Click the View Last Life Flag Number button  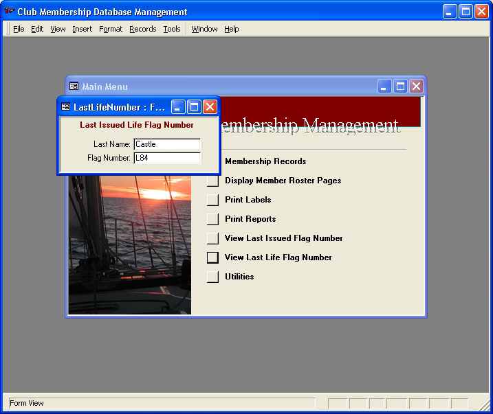point(213,257)
